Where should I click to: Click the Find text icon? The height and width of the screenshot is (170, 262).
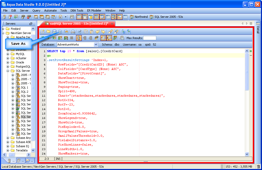click(x=110, y=31)
